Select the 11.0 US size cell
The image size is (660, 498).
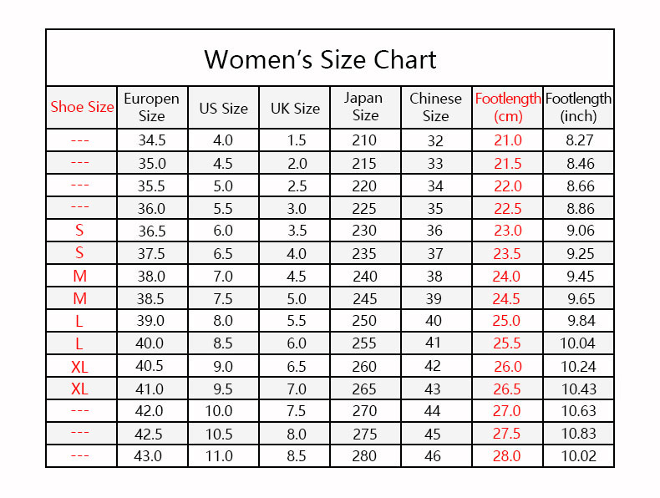[223, 456]
